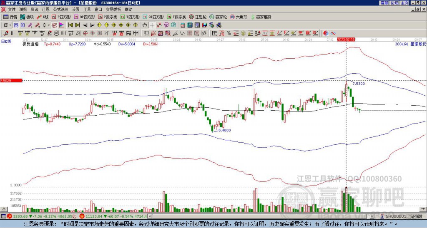The image size is (427, 228).
Task: Click the 权 adjustment toggle icon
Action: (54, 25)
